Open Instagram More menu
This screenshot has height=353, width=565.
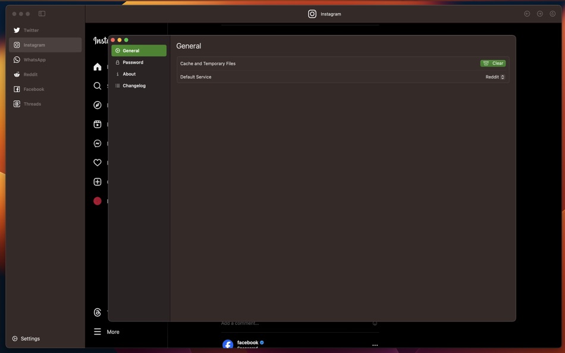[x=106, y=332]
